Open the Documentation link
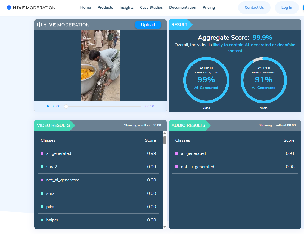Screen dimensions: 304x234 click(182, 8)
